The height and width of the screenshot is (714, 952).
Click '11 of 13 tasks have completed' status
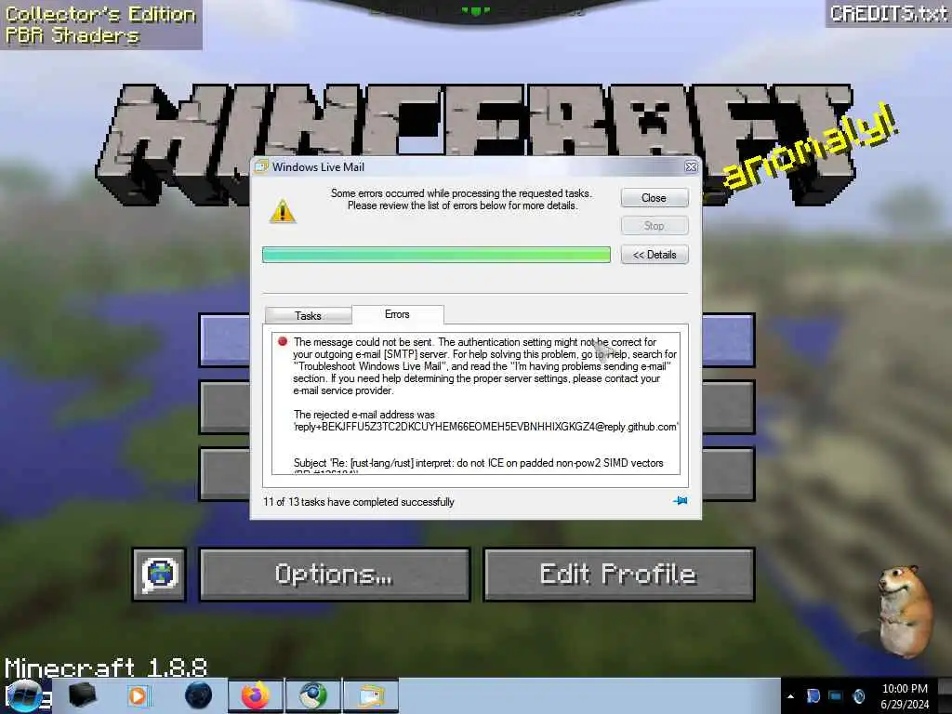coord(358,502)
